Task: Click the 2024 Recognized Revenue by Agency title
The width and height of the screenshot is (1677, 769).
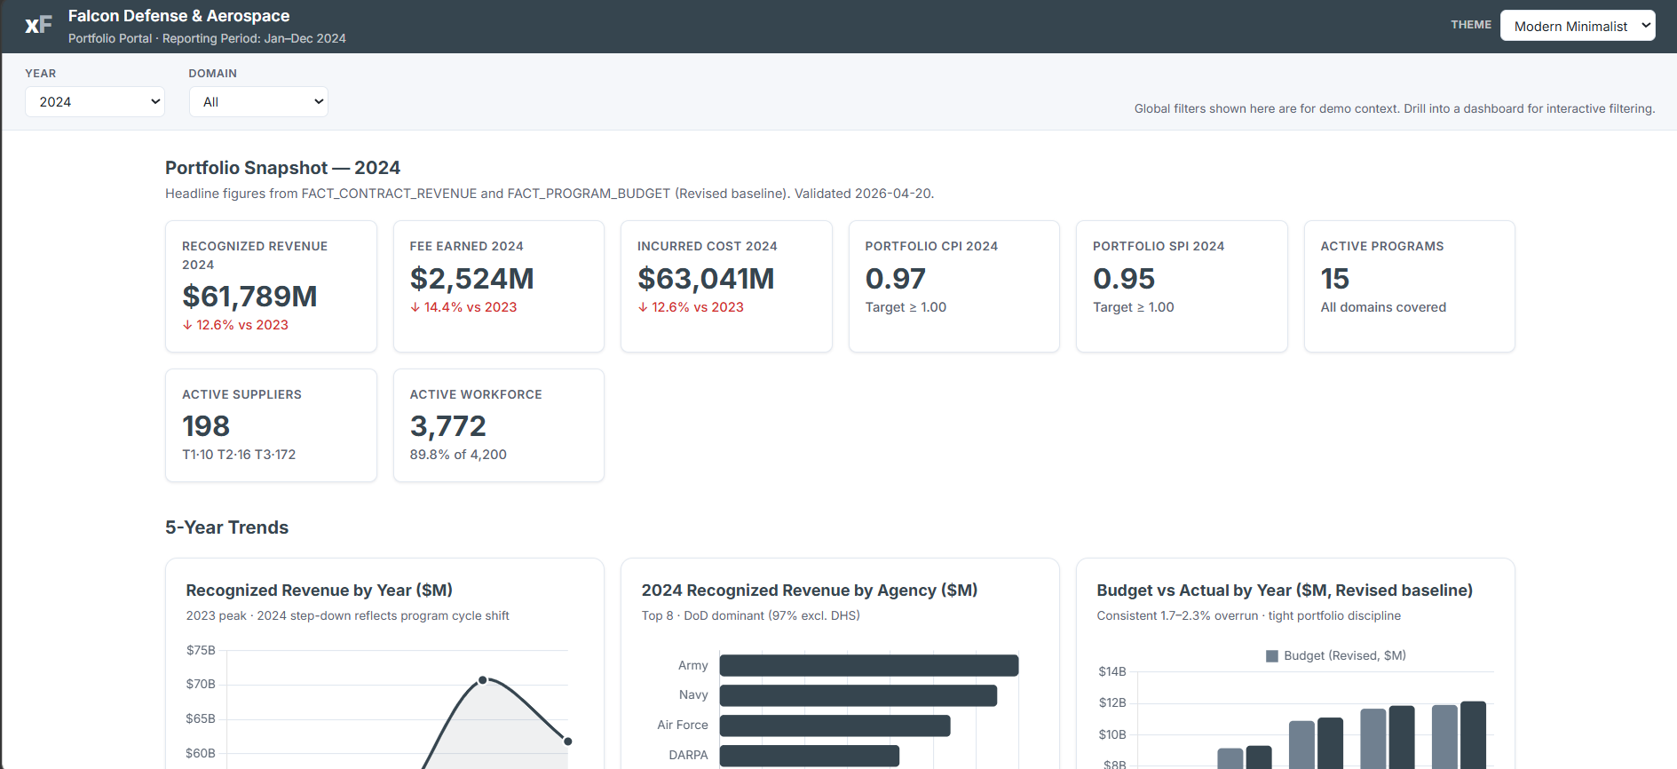Action: point(810,591)
